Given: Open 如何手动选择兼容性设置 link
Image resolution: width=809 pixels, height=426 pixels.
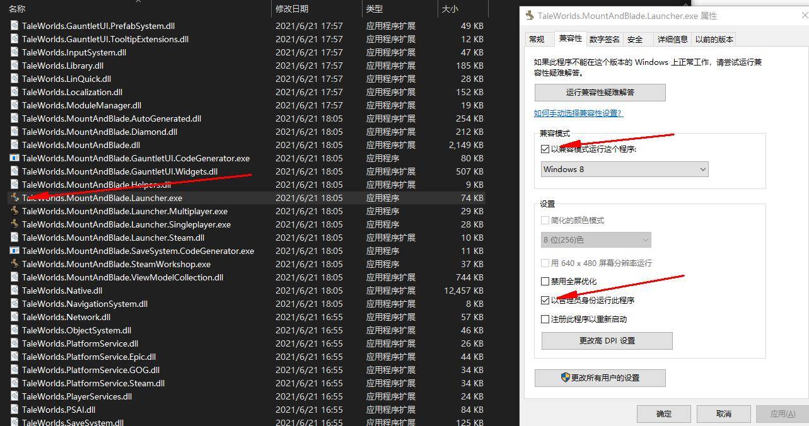Looking at the screenshot, I should (x=578, y=113).
